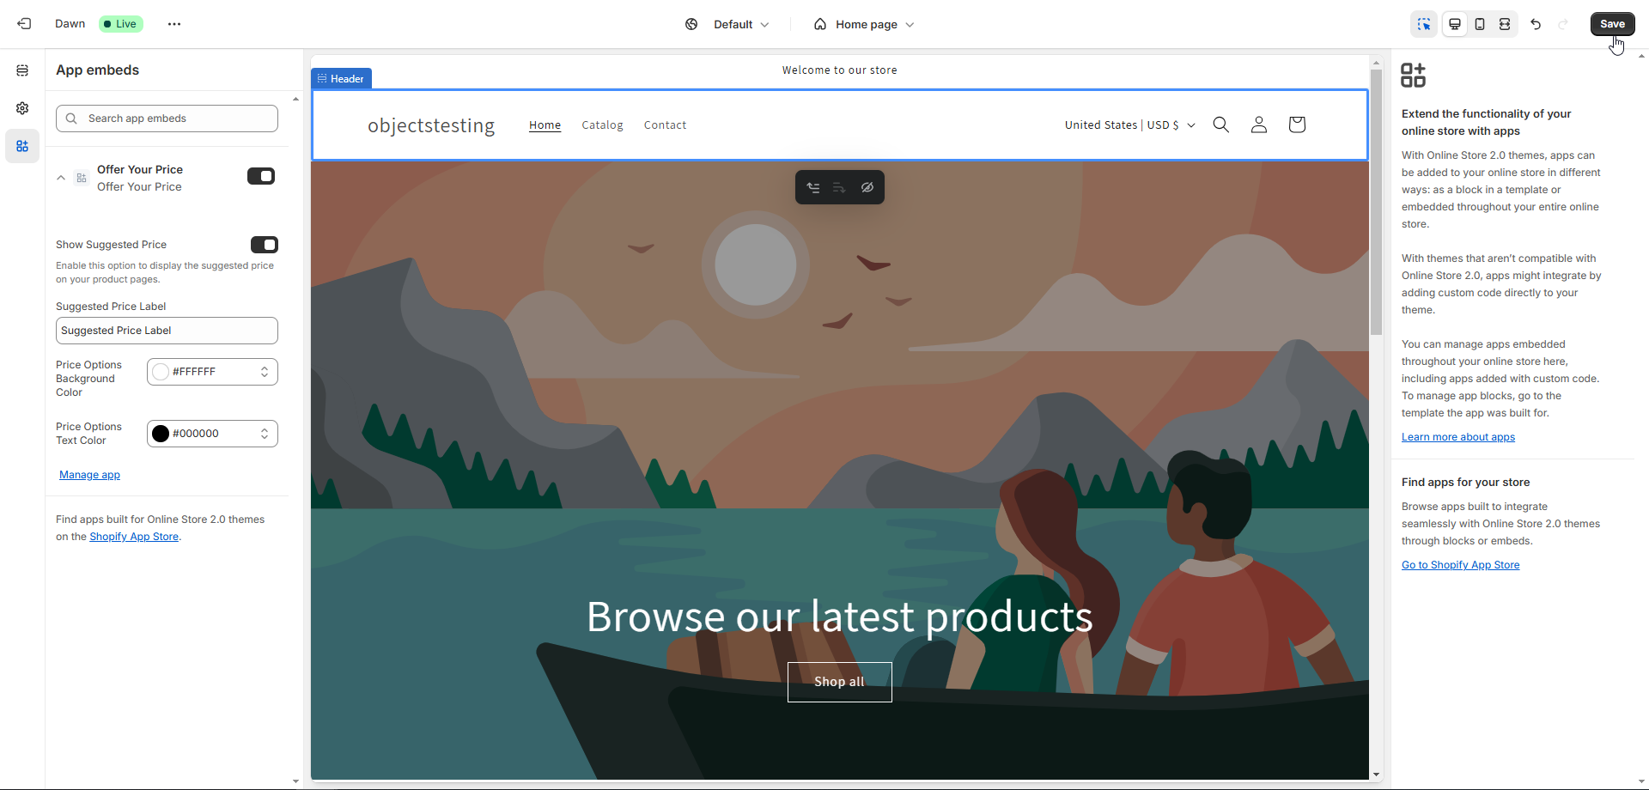1649x790 pixels.
Task: Toggle the inspector selection mode icon
Action: pos(1424,24)
